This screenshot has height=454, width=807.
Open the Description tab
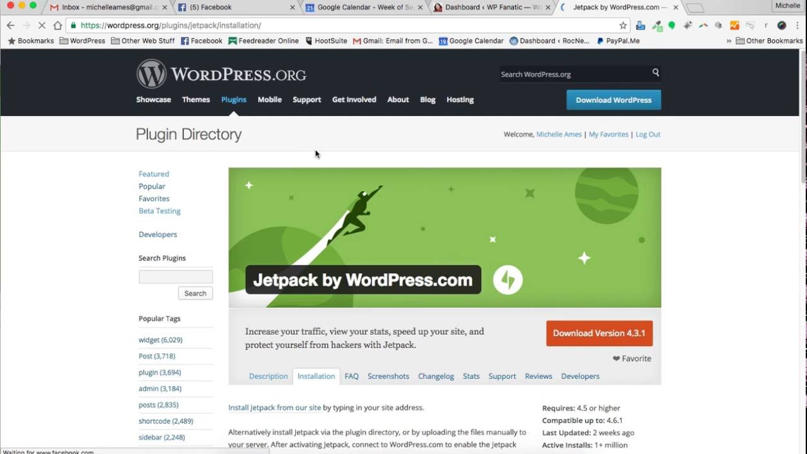click(268, 376)
